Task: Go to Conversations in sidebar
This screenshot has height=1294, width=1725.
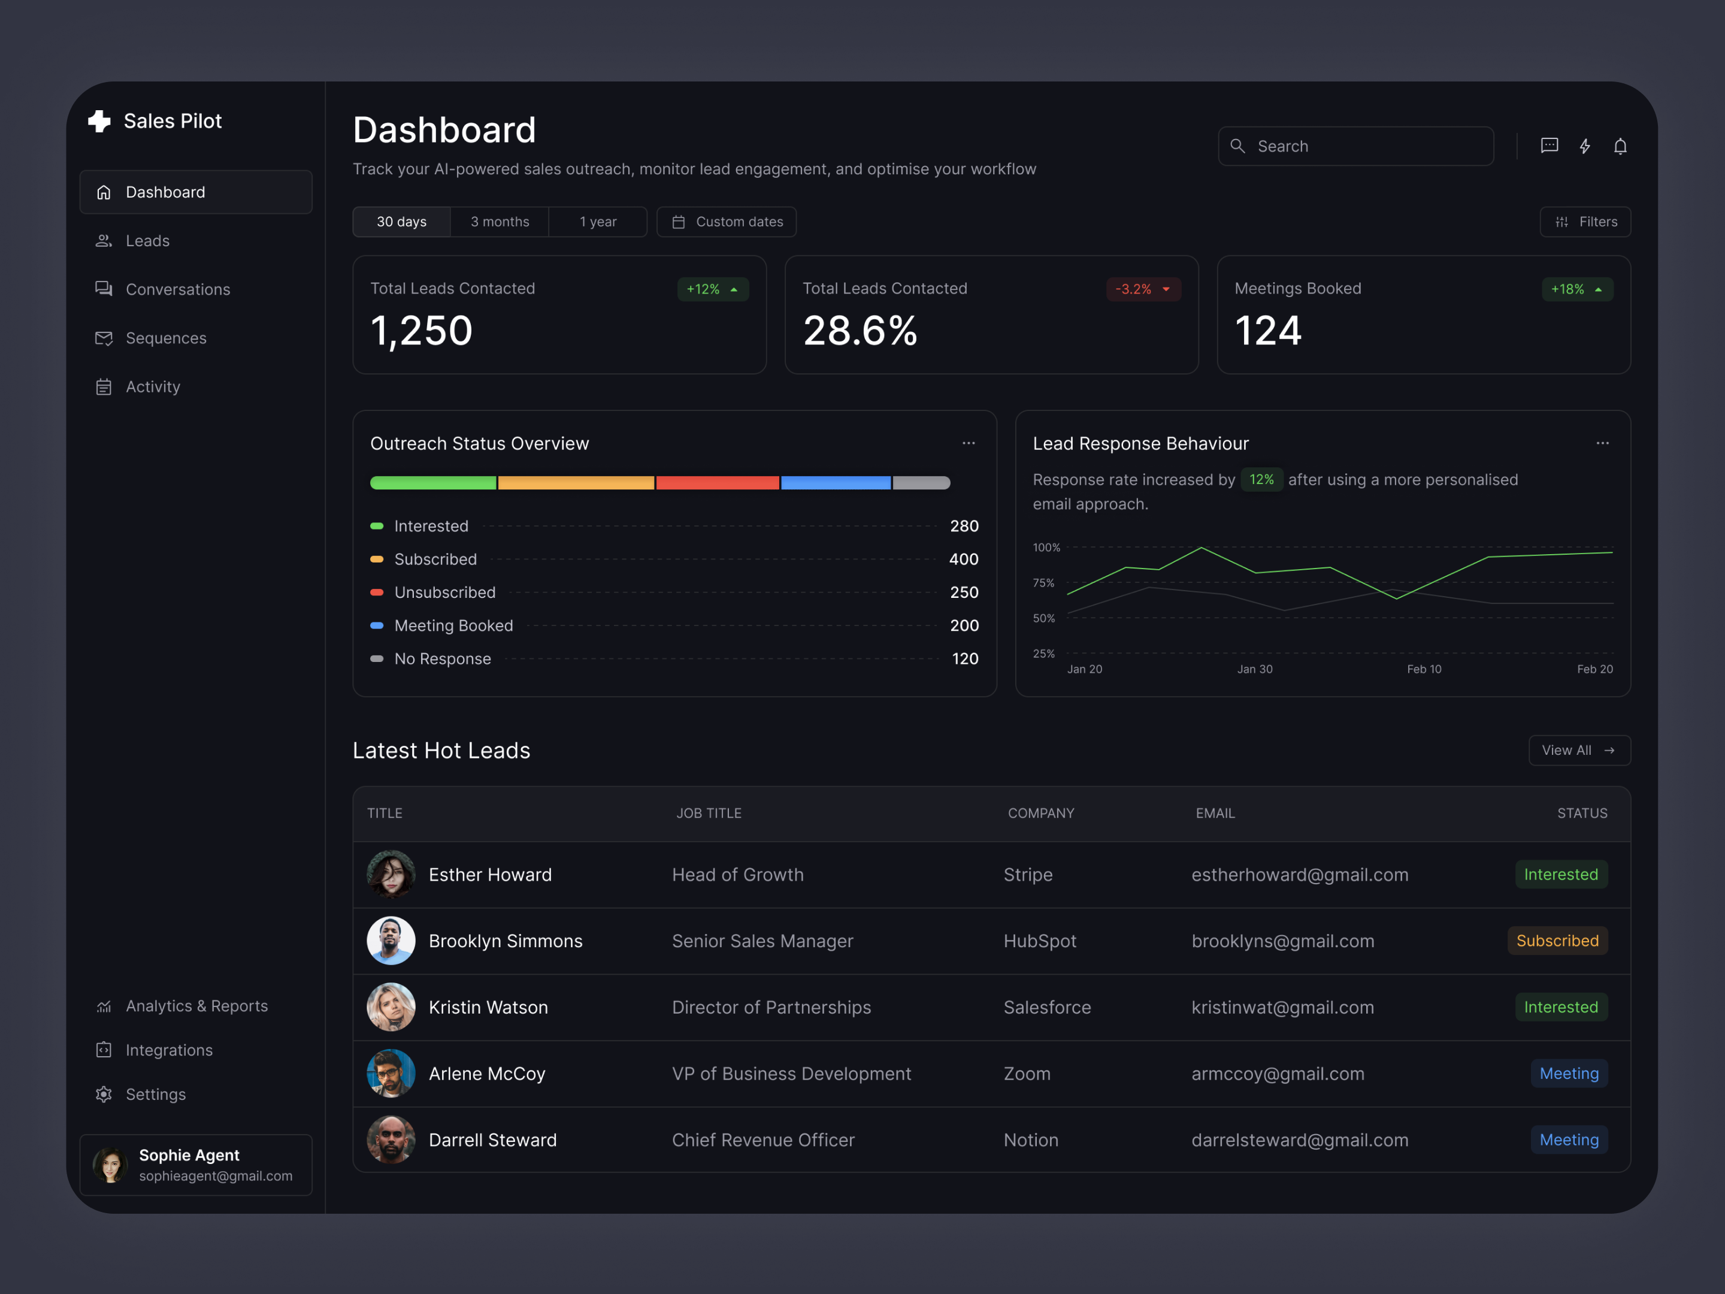Action: tap(178, 289)
